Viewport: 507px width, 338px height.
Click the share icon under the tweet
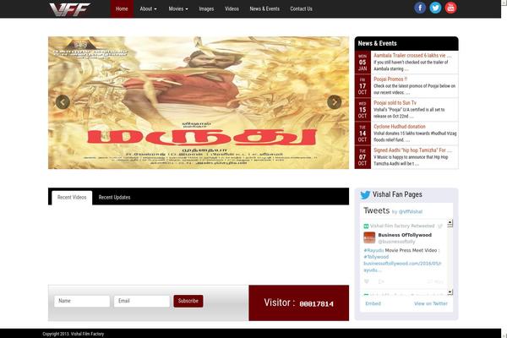pyautogui.click(x=381, y=281)
